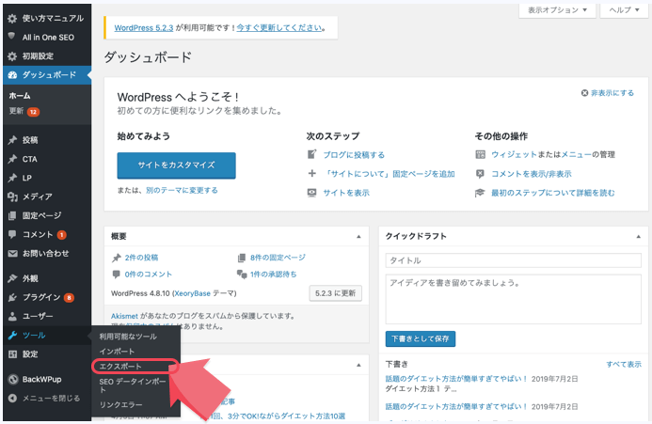Click the 固定ページ pages icon
The width and height of the screenshot is (652, 424).
(x=12, y=215)
